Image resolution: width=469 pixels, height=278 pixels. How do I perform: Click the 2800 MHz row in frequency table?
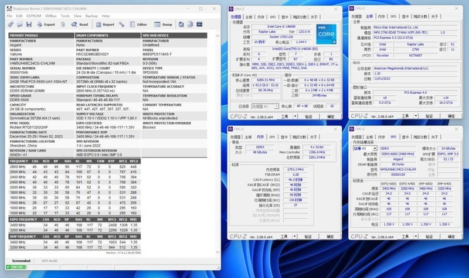[74, 167]
